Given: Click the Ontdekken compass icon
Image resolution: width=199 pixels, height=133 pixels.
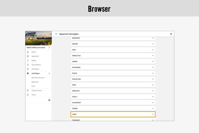Looking at the screenshot, I should coord(28,69).
